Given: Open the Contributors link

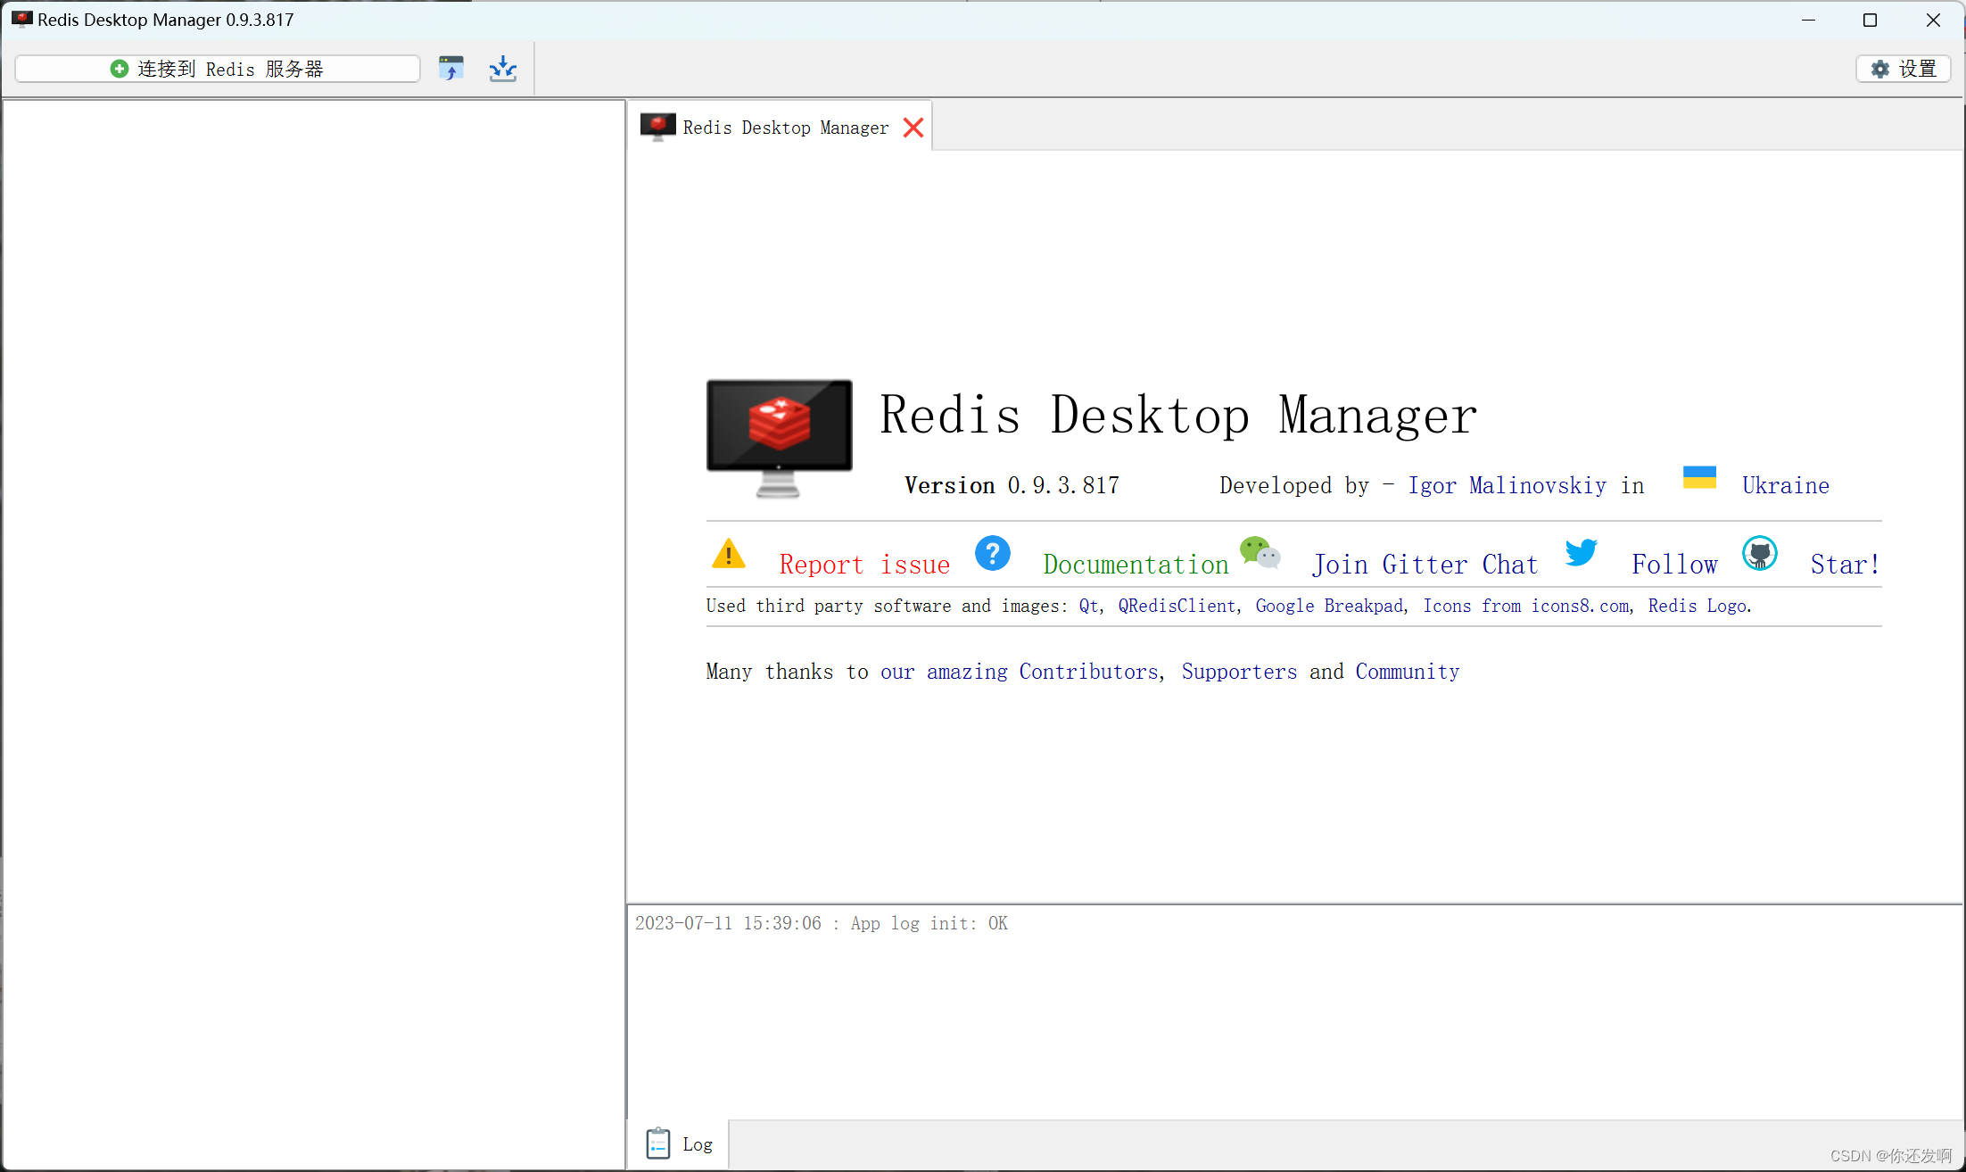Looking at the screenshot, I should [x=1088, y=671].
